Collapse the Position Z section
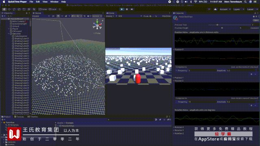260x146 pixels. pyautogui.click(x=174, y=81)
